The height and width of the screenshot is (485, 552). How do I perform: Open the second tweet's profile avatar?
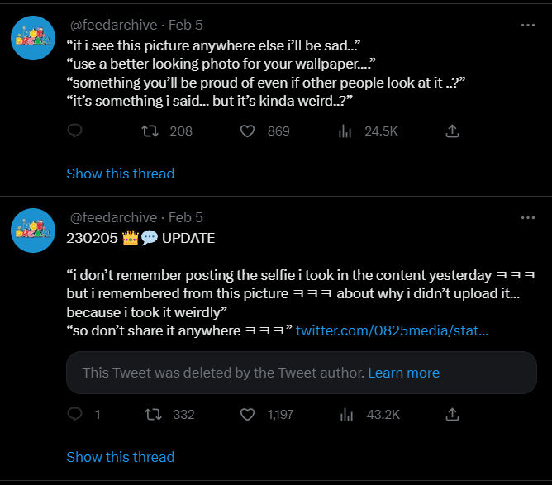tap(33, 231)
